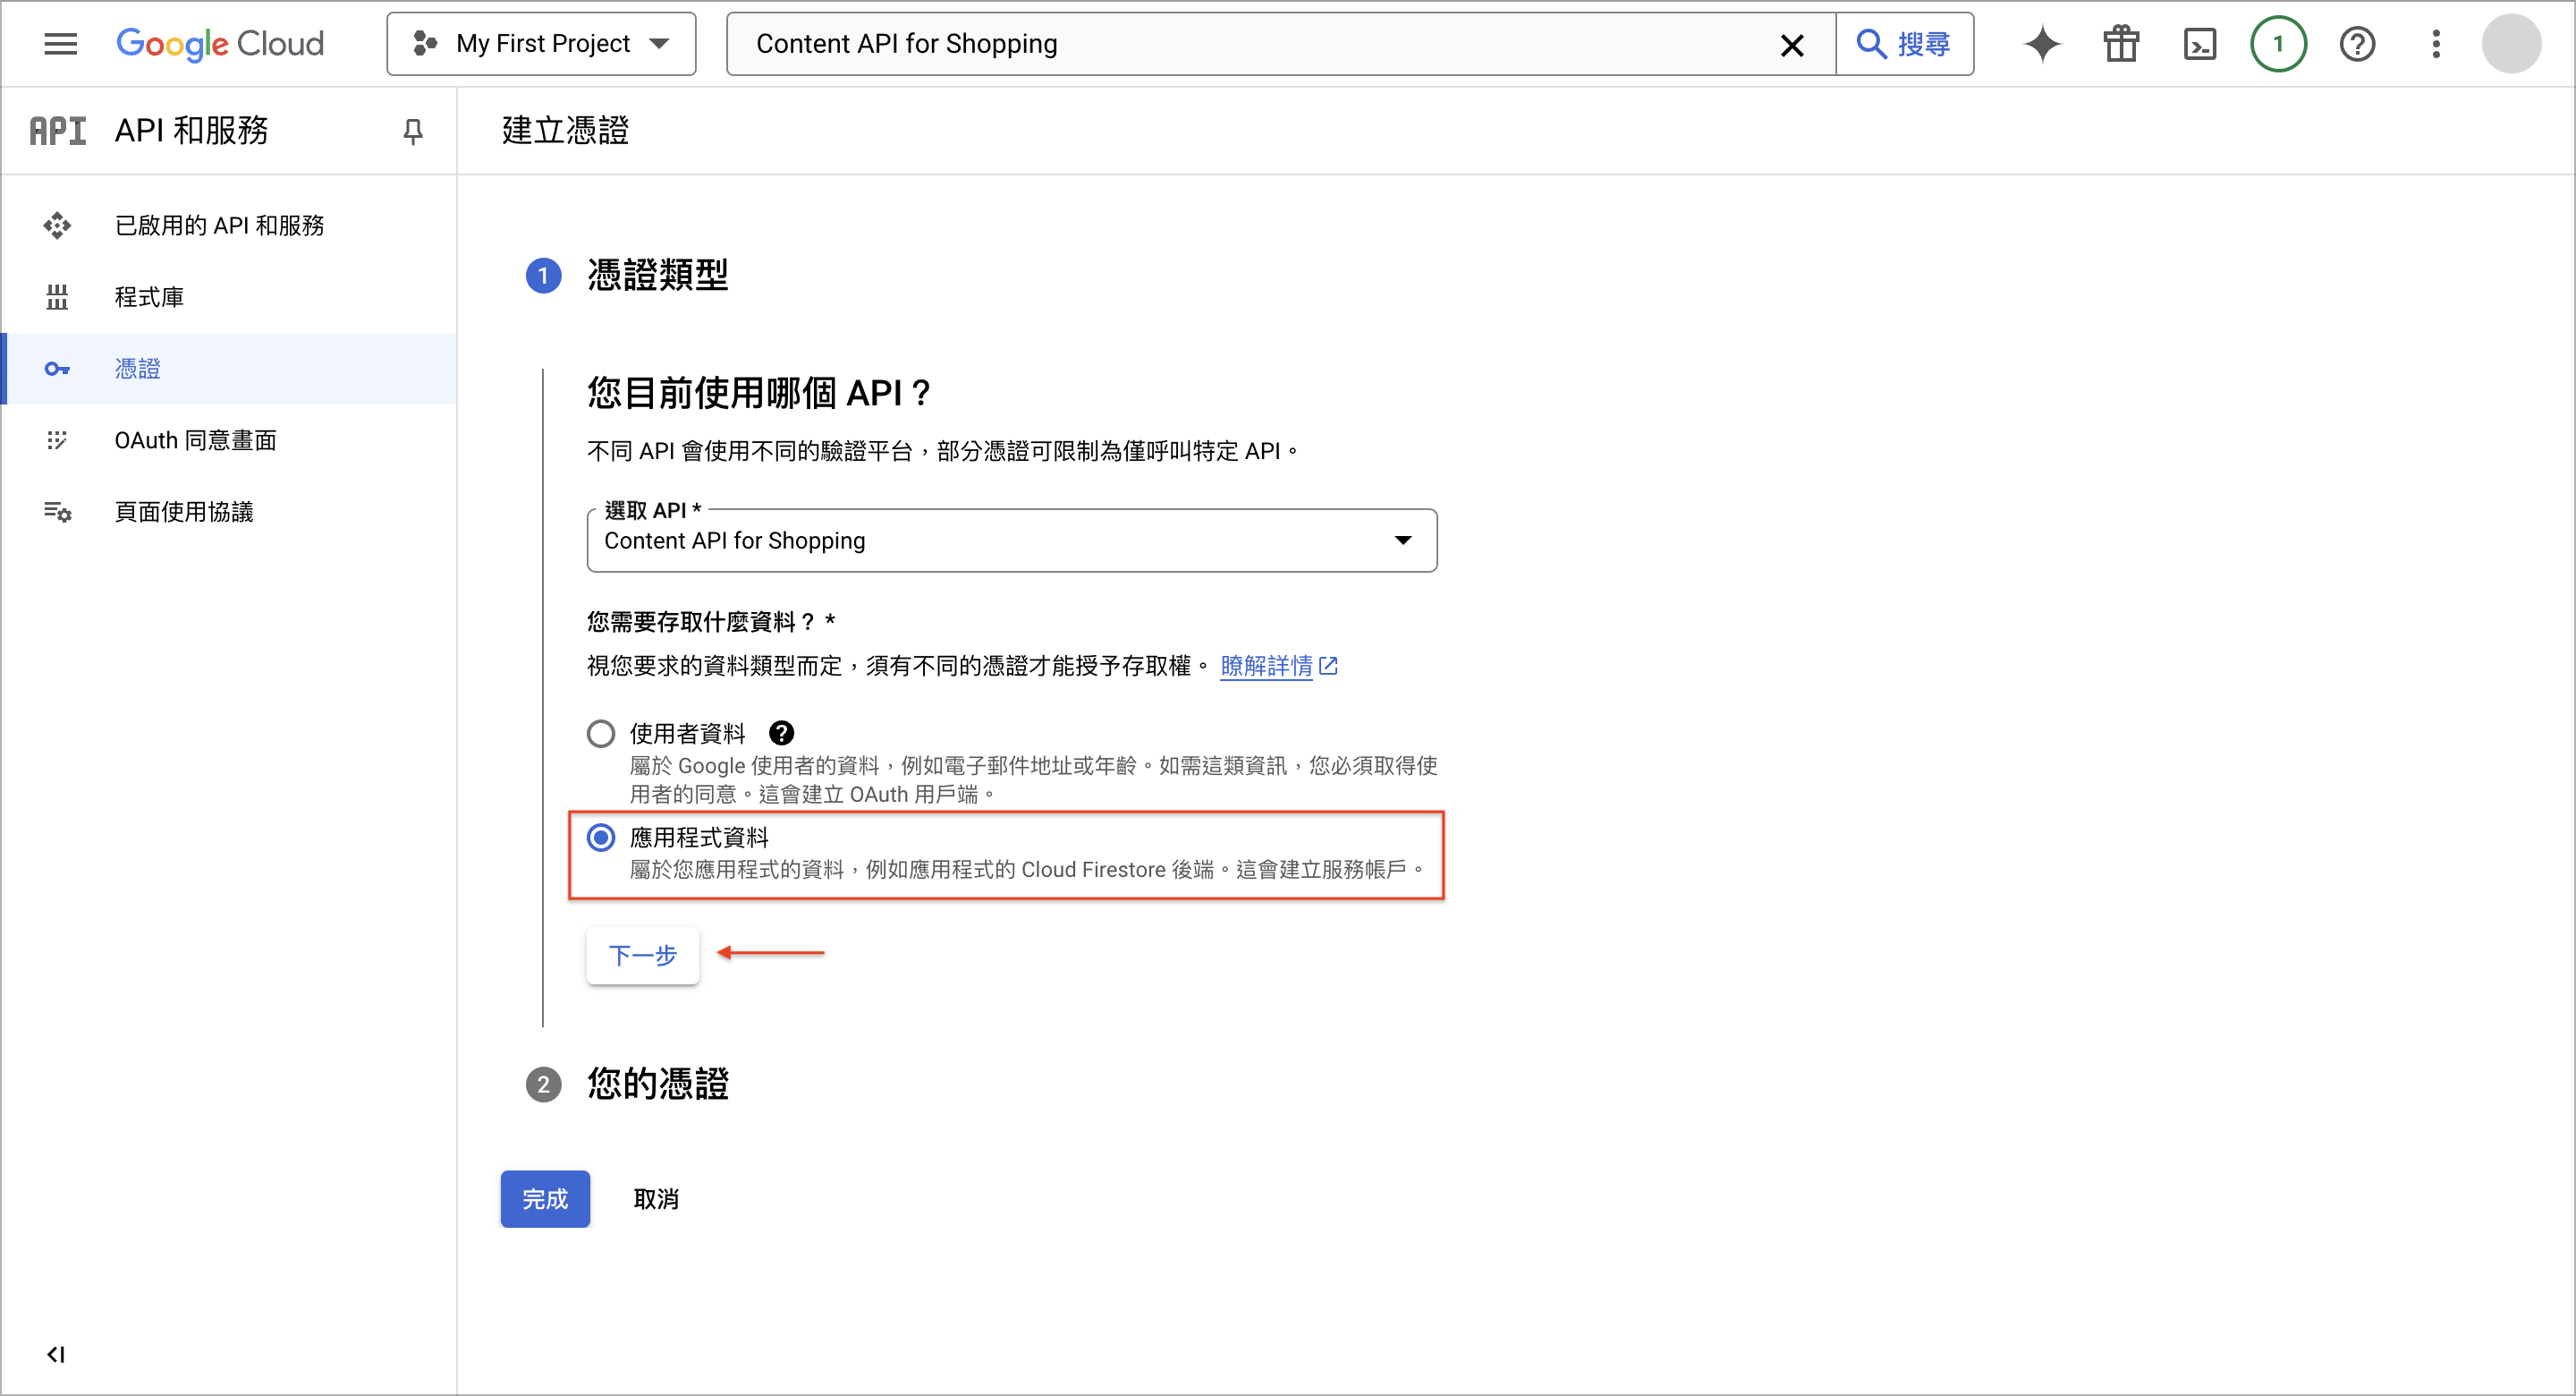
Task: Click the blue 完成 button
Action: [x=545, y=1200]
